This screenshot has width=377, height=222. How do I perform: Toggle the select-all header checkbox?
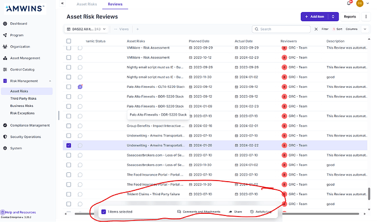(x=69, y=41)
